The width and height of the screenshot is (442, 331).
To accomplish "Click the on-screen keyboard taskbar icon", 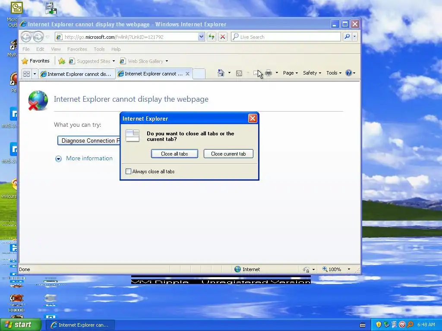I will point(363,325).
